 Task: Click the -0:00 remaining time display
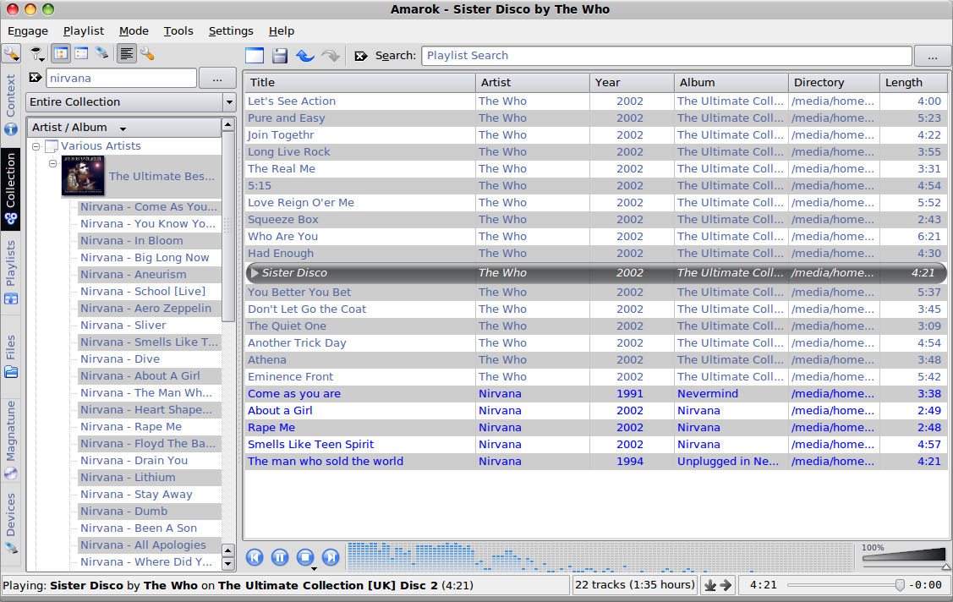point(926,585)
